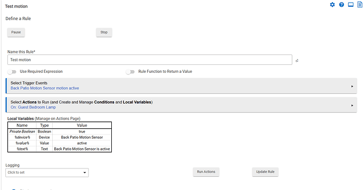Open the gear settings icon
This screenshot has width=364, height=190.
(x=332, y=5)
